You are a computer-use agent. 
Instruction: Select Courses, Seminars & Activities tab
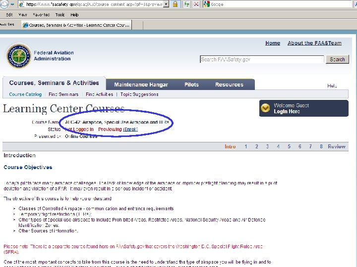pos(54,83)
